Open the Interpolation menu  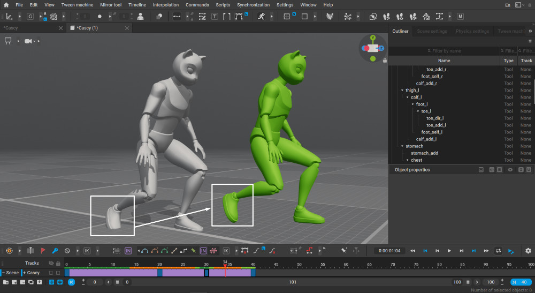tap(166, 5)
